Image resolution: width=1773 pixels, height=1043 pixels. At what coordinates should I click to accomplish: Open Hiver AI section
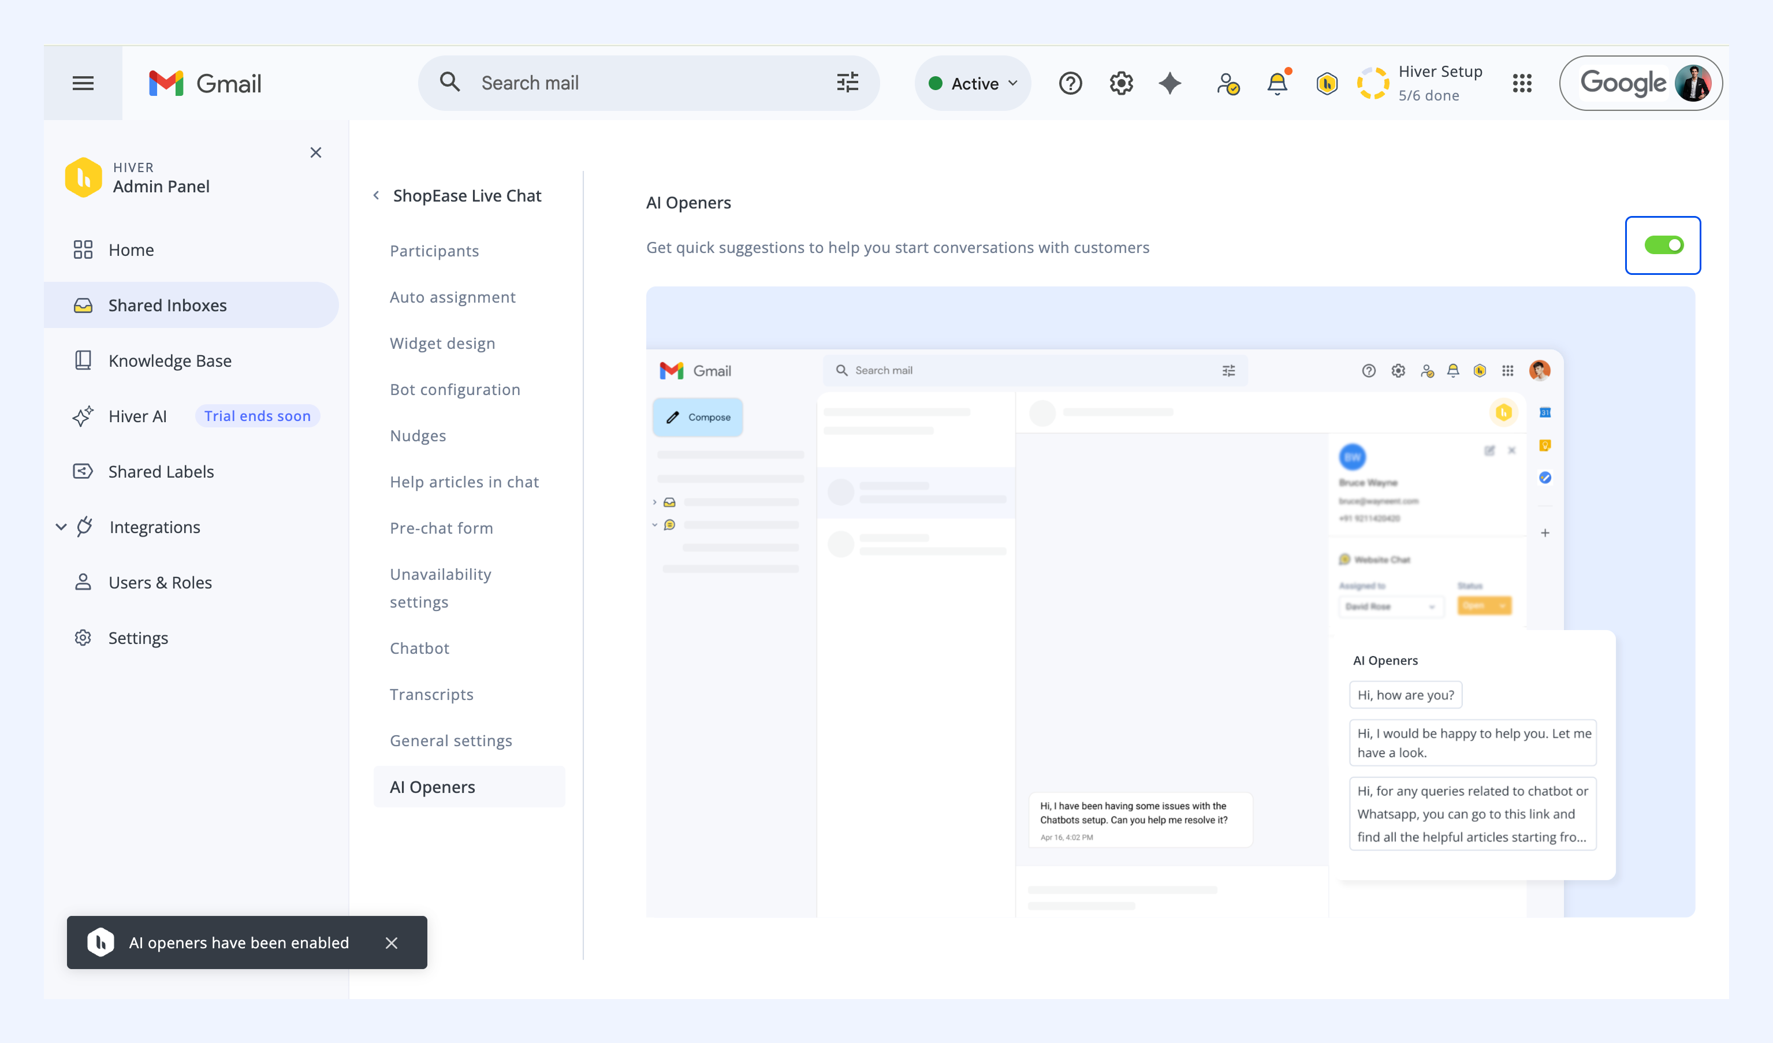[x=137, y=416]
